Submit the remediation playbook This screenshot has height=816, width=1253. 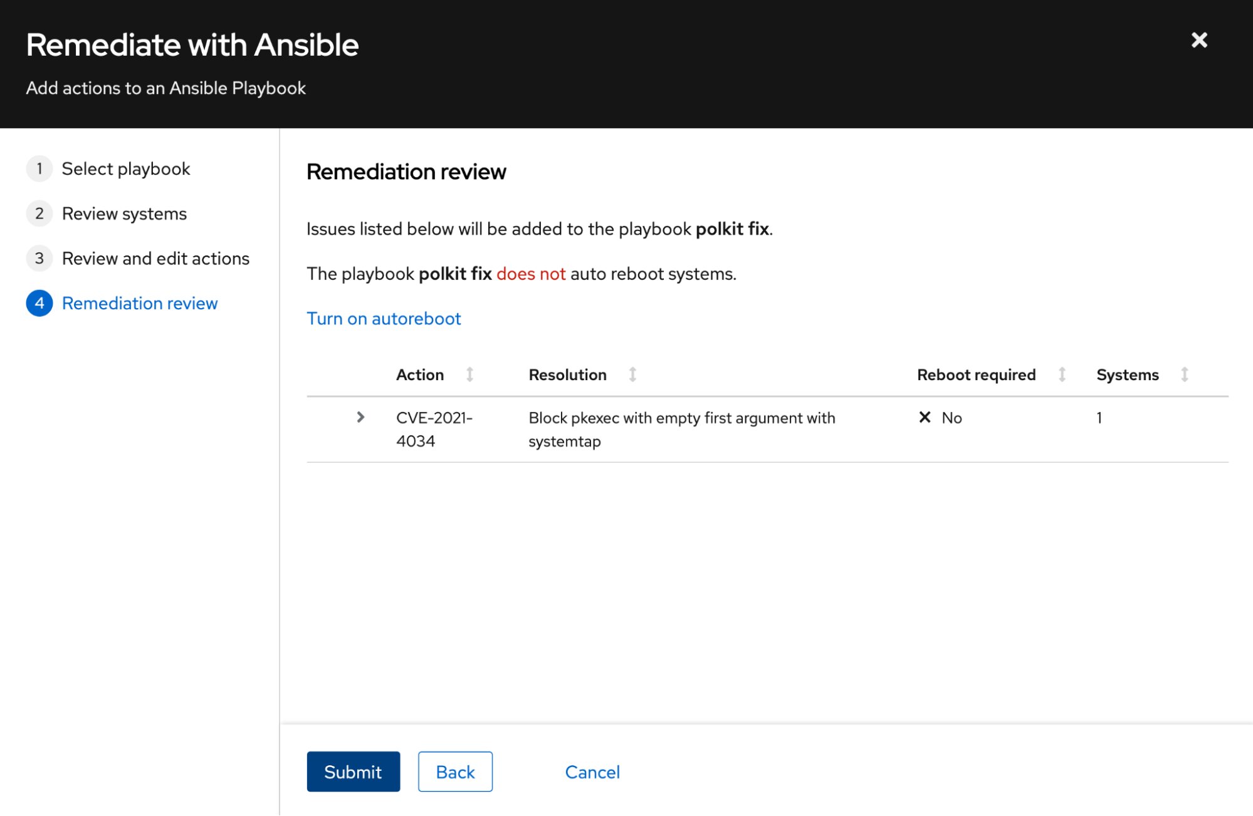coord(353,772)
